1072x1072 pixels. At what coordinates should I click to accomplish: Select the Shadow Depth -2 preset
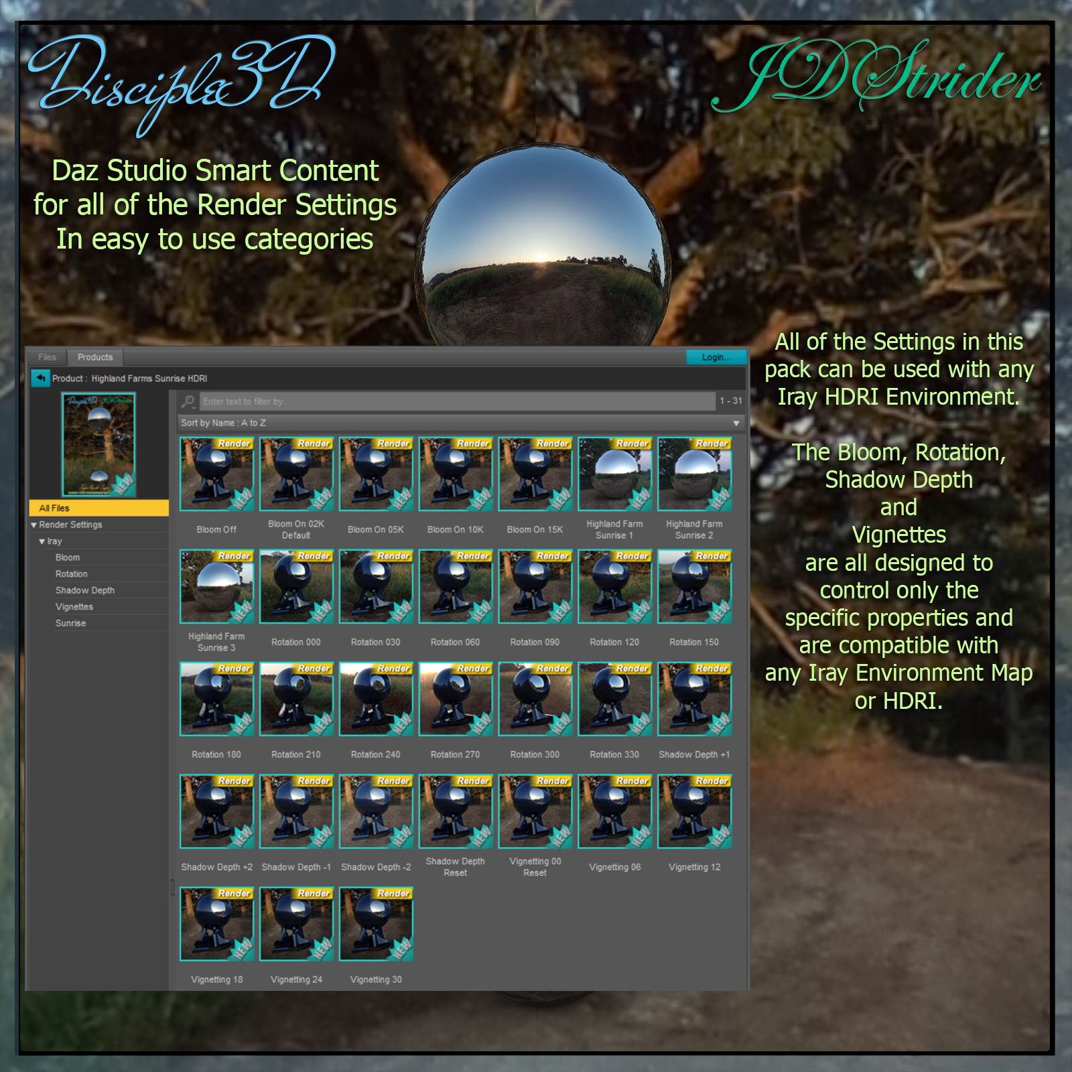[376, 812]
